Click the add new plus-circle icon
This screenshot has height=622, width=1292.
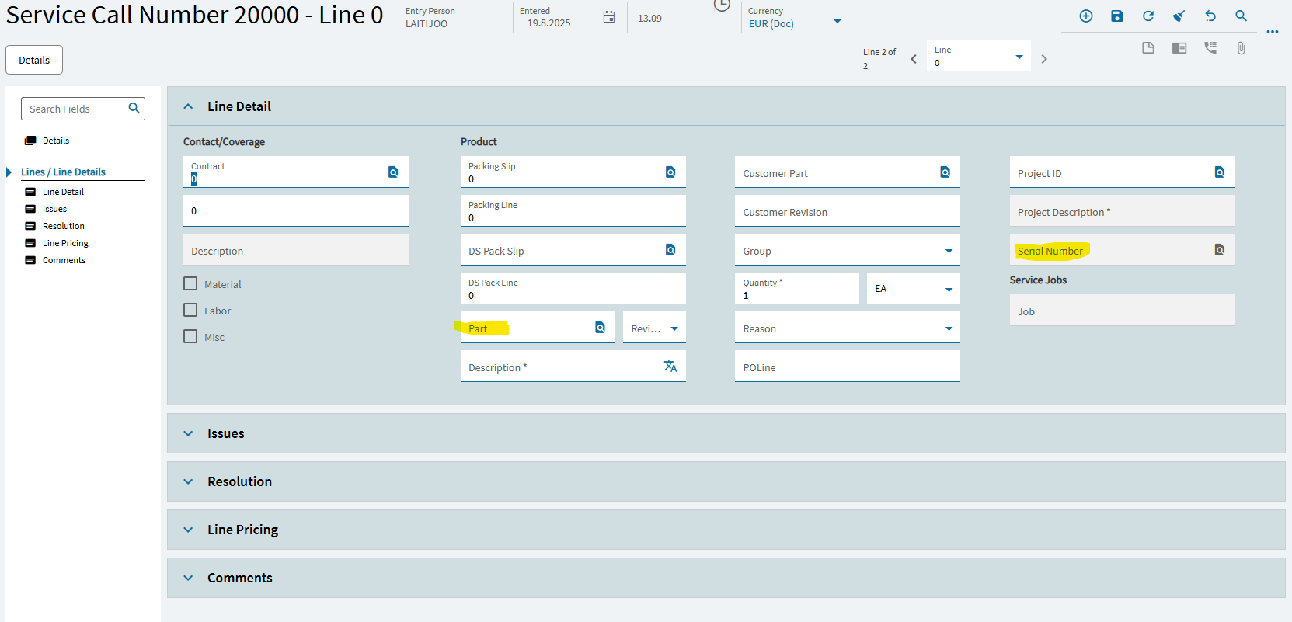coord(1085,16)
